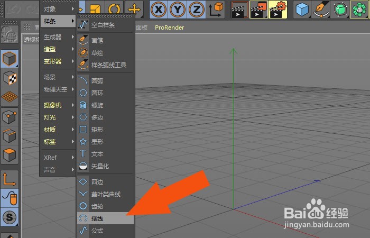This screenshot has width=370, height=238.
Task: Create a 蔓叶类曲线 cissoid spline
Action: [x=106, y=194]
